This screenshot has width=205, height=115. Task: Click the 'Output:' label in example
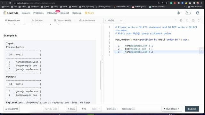coord(11,77)
